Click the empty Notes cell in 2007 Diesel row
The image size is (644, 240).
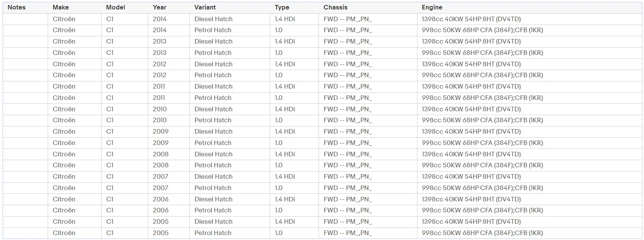coord(25,176)
